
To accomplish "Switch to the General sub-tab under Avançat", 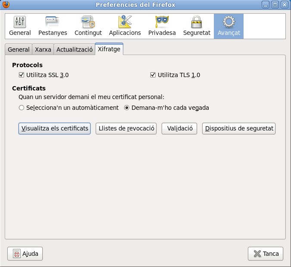I will pyautogui.click(x=19, y=50).
